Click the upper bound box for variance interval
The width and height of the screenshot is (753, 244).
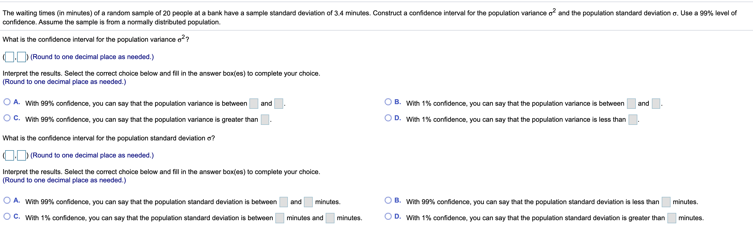click(x=21, y=57)
